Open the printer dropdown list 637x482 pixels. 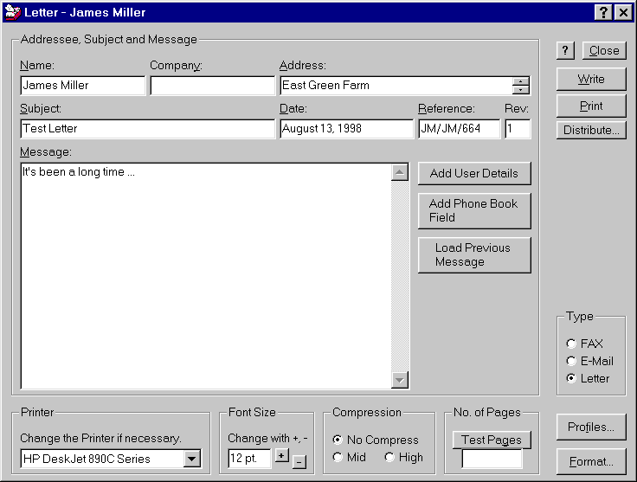click(x=191, y=460)
